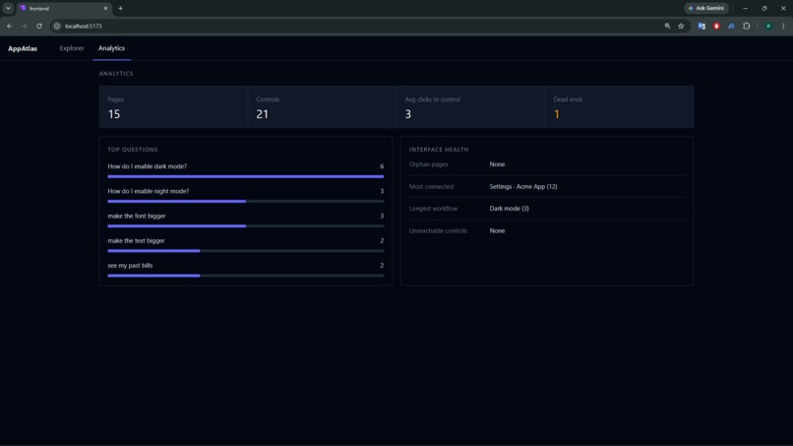This screenshot has height=446, width=793.
Task: Click the Most connected label
Action: 431,186
